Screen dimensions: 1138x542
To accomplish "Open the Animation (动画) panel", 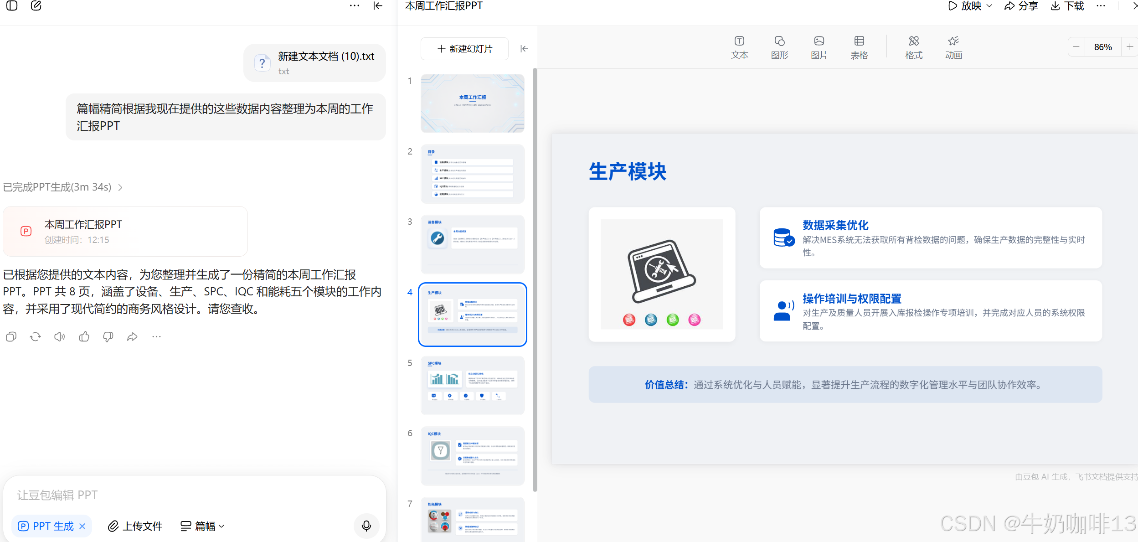I will 953,47.
